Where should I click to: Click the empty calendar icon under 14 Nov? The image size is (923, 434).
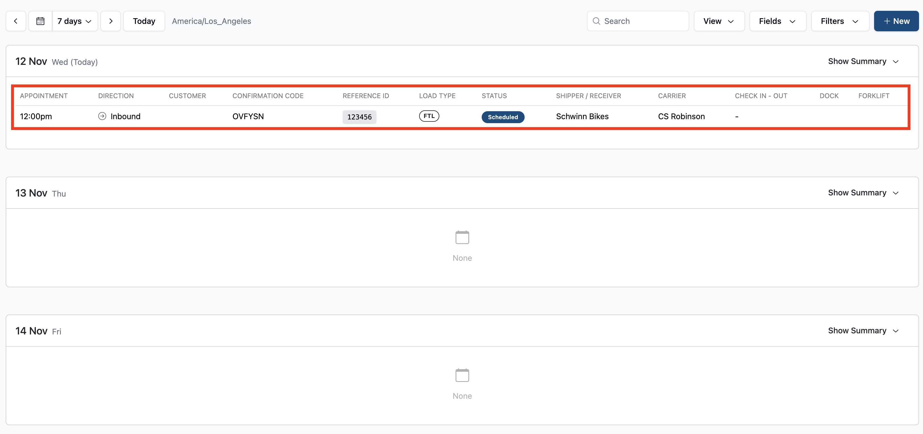[x=462, y=375]
